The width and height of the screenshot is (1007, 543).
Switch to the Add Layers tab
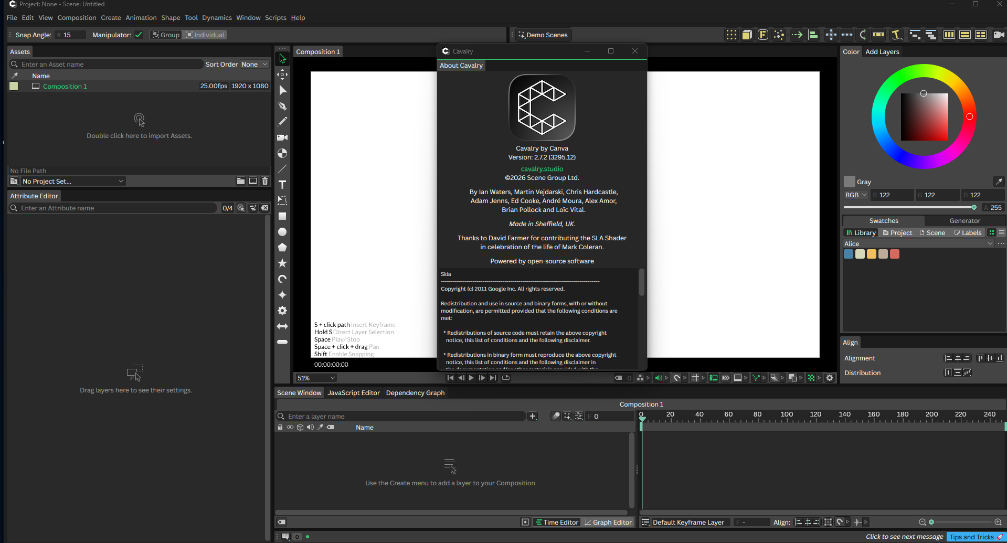tap(882, 51)
